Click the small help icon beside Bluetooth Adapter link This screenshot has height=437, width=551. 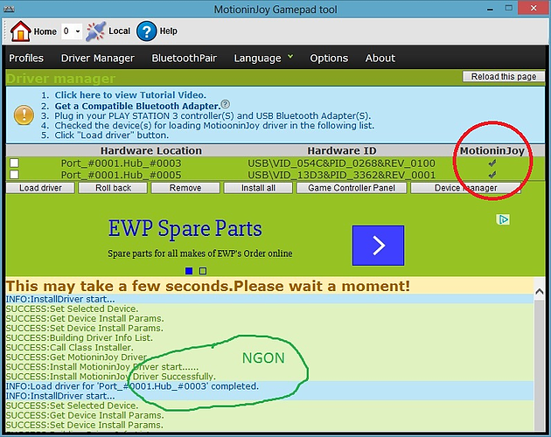[225, 104]
